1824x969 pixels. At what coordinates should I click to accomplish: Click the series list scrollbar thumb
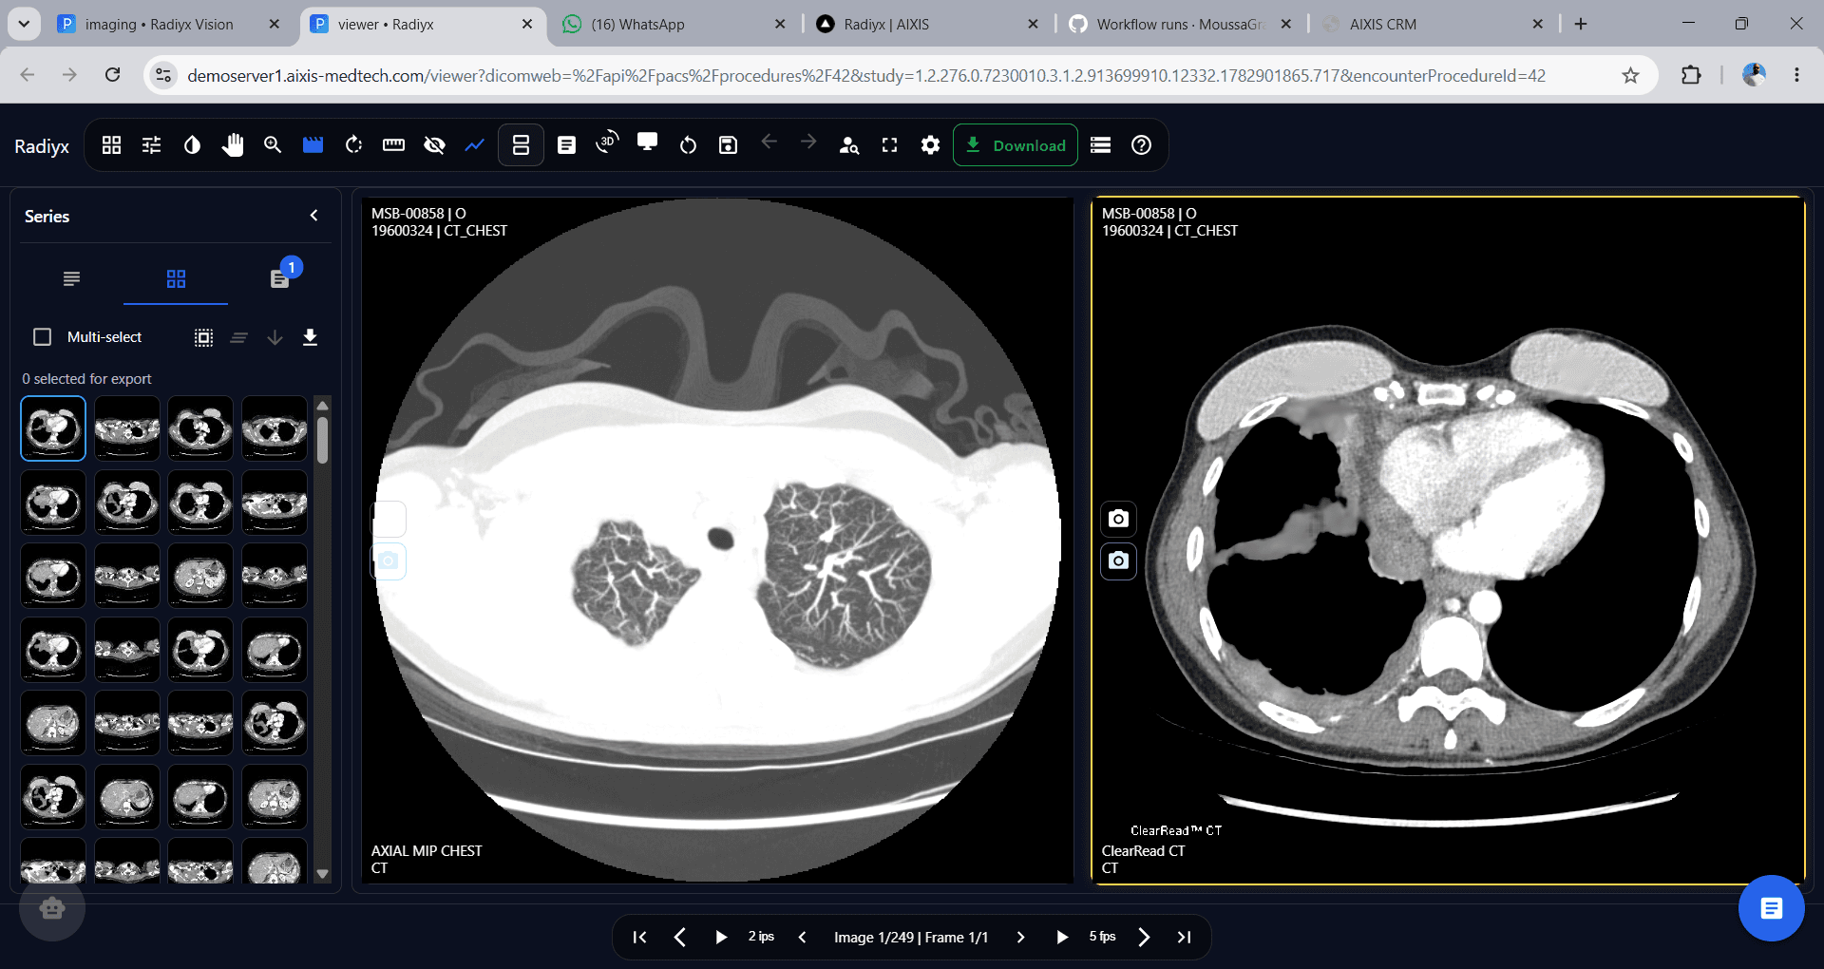(323, 440)
